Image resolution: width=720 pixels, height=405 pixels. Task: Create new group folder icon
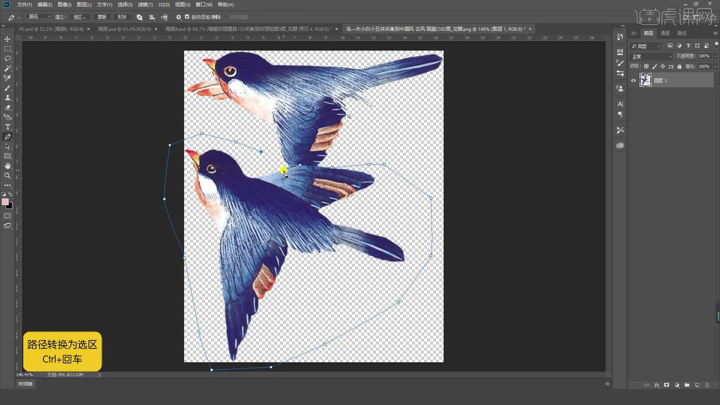coord(687,385)
